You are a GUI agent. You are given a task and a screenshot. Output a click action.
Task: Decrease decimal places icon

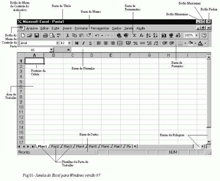click(x=156, y=43)
